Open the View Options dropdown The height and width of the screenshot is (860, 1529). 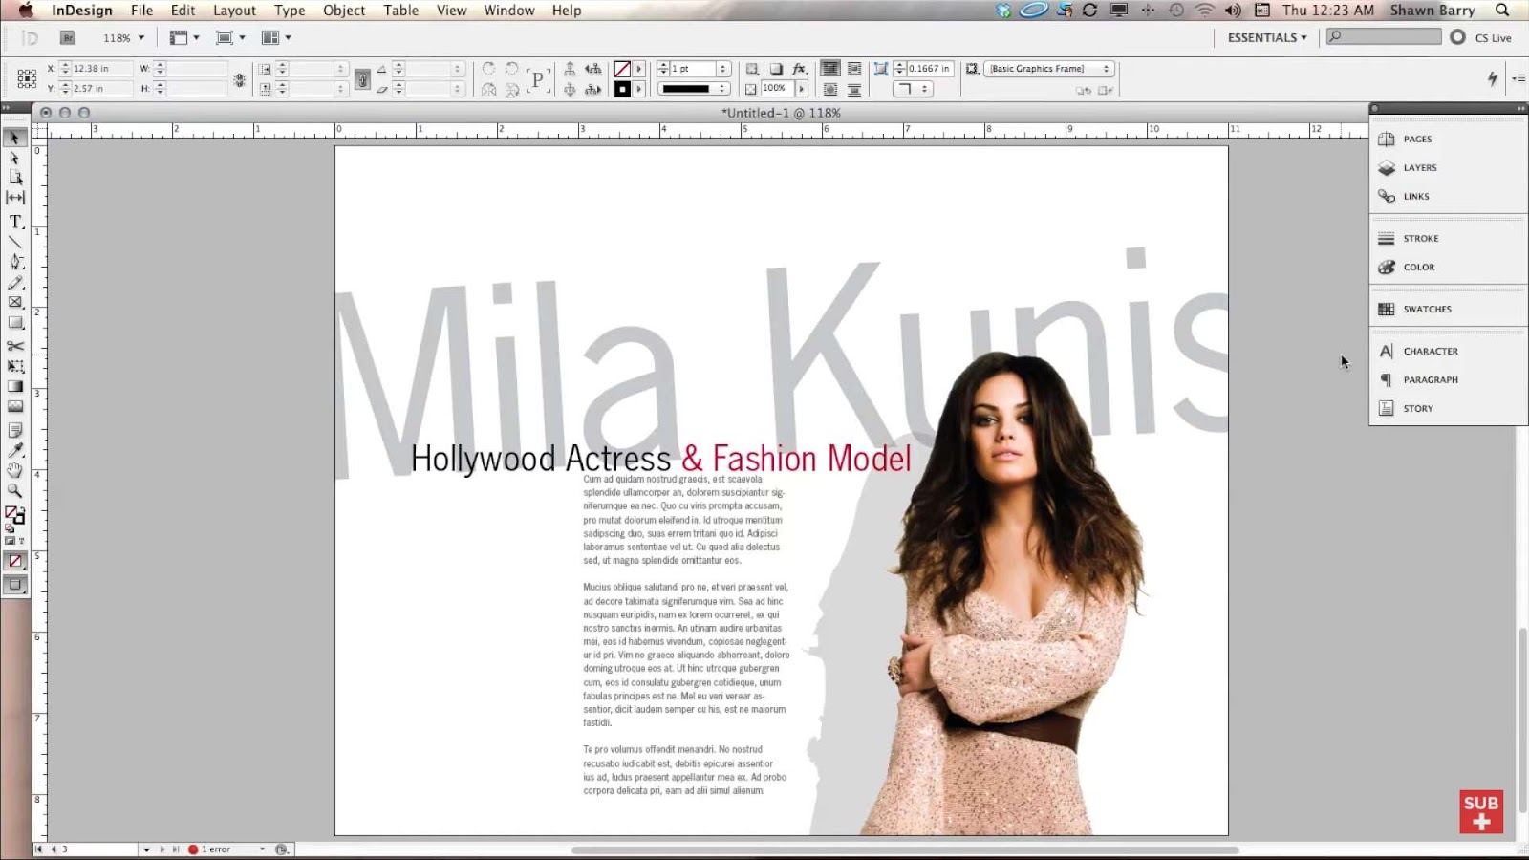tap(184, 38)
